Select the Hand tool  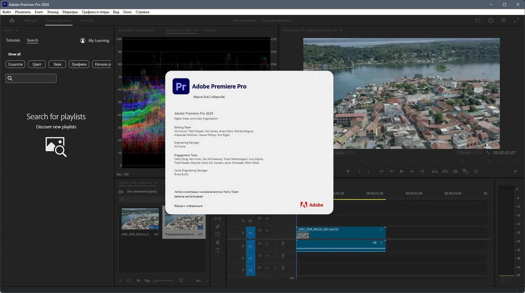click(217, 242)
